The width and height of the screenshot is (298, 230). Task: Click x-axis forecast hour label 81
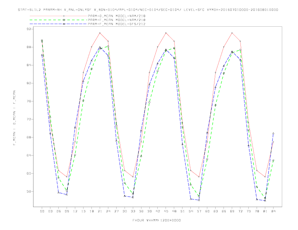point(265,211)
